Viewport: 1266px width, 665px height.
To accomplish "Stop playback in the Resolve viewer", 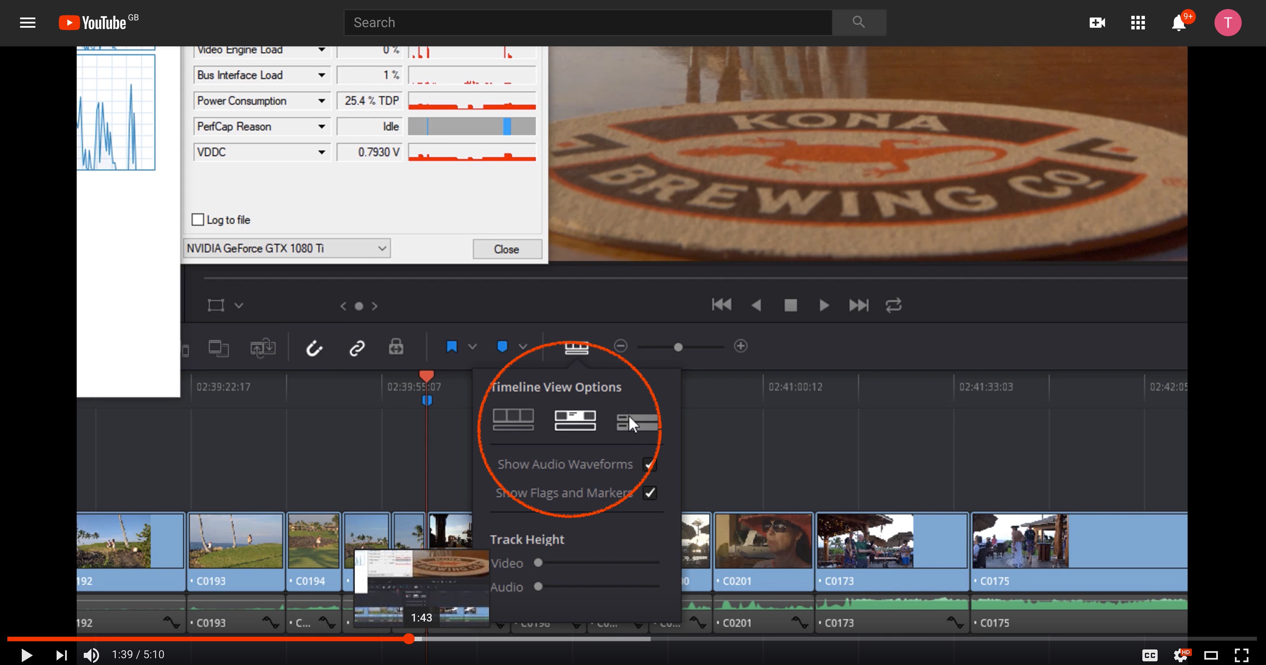I will [790, 305].
